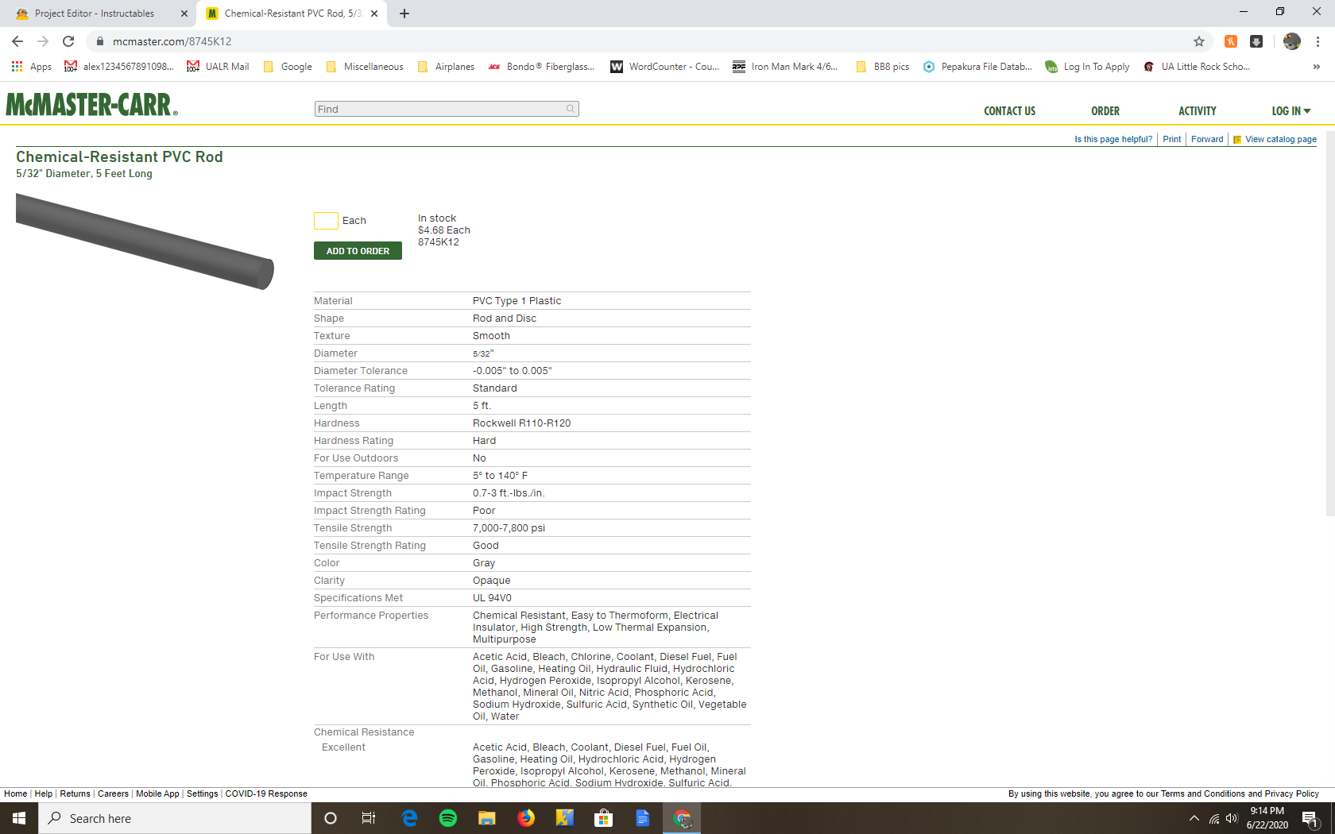This screenshot has height=834, width=1335.
Task: Open Cortana from the taskbar
Action: click(331, 818)
